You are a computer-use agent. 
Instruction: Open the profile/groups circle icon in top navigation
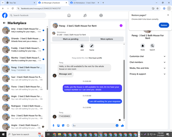tap(101, 15)
